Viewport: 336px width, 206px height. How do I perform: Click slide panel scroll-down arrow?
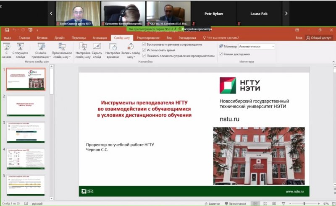click(51, 198)
